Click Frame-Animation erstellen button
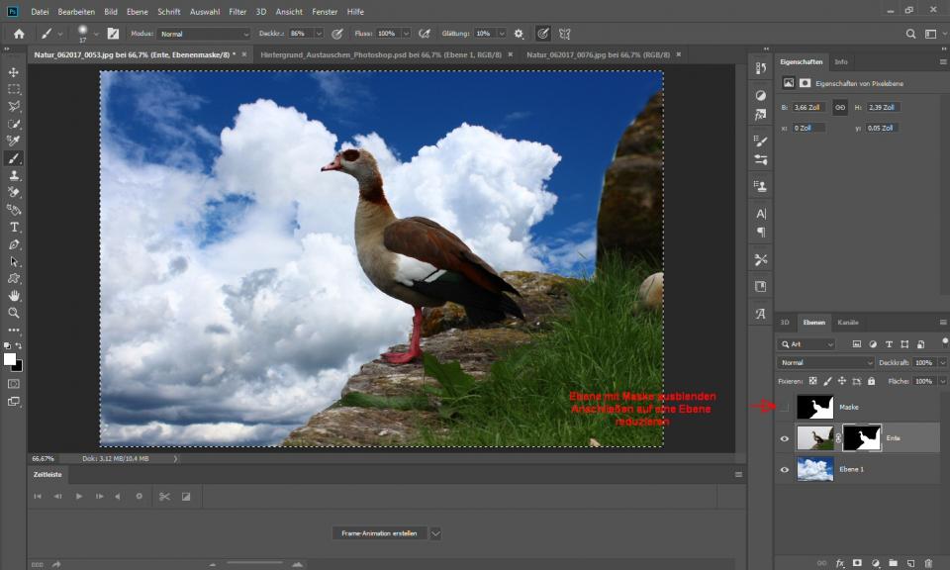Viewport: 950px width, 570px height. [379, 533]
